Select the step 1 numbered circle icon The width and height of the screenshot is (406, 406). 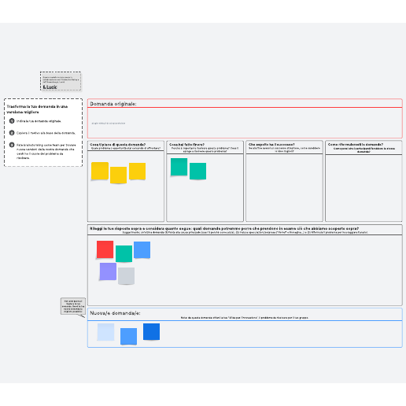coord(12,120)
